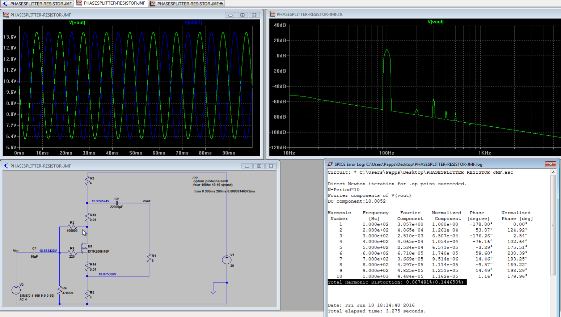Select resistor R13 in schematic
Viewport: 561px width, 317px height.
coord(87,217)
